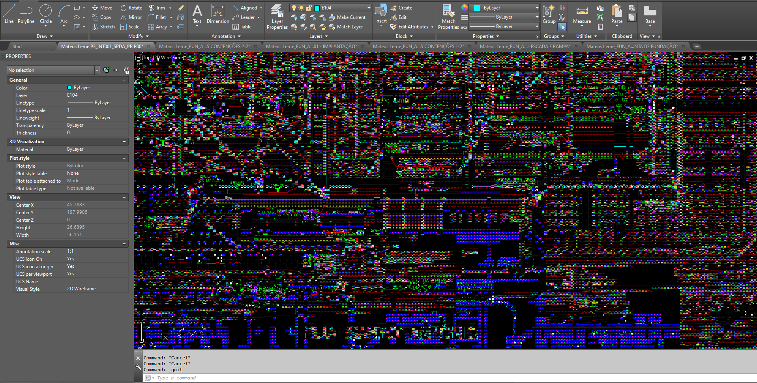The image size is (757, 383).
Task: Select the Trim tool
Action: coord(157,7)
